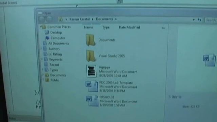Viewport: 217px width, 122px height.
Task: Click the Forward navigation button
Action: point(49,19)
